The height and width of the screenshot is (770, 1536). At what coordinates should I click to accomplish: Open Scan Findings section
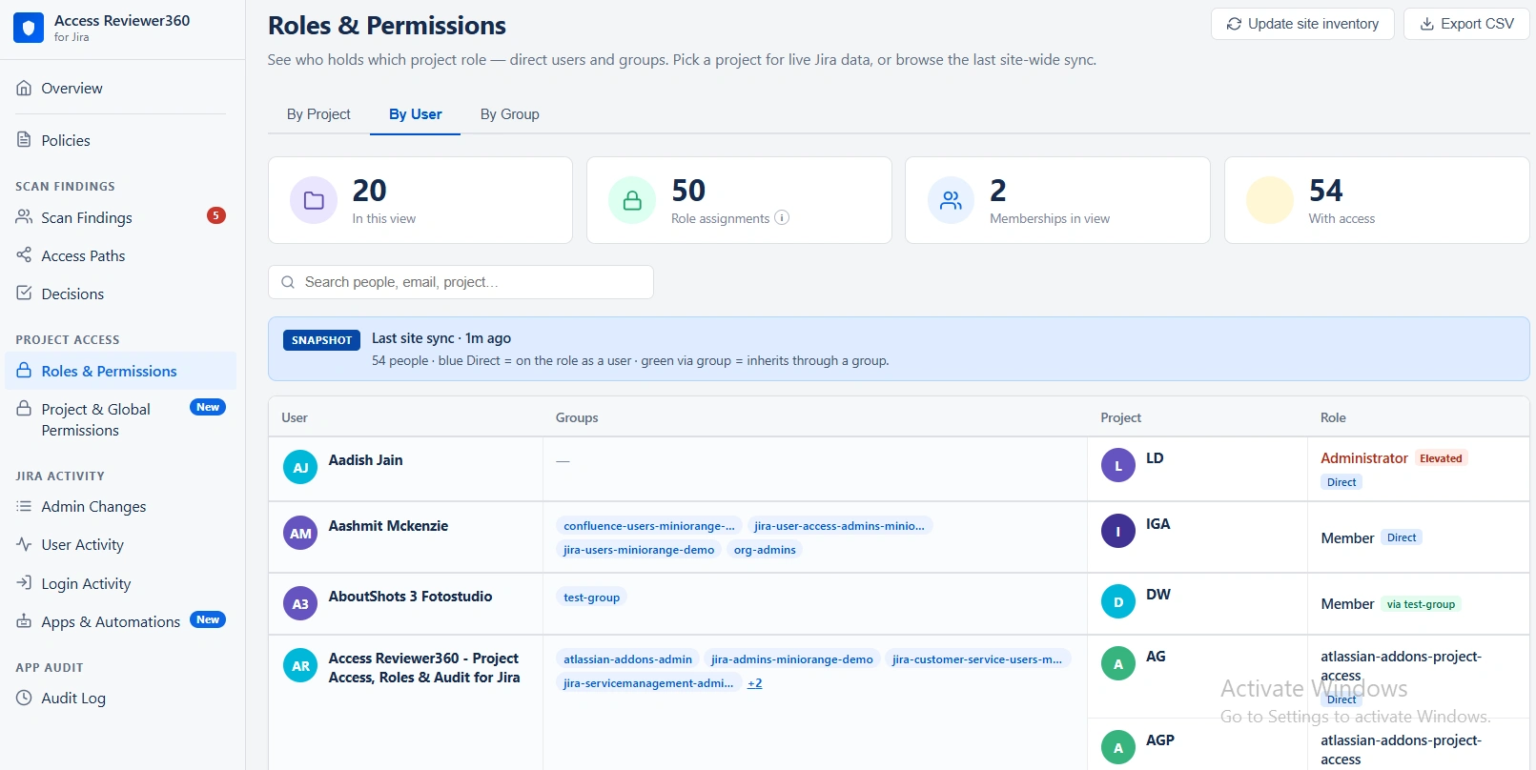coord(120,217)
